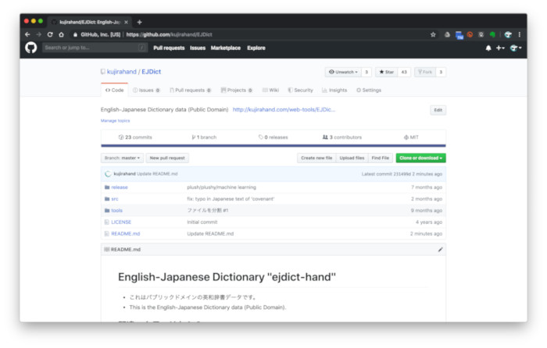Open the LICENSE file link
Viewport: 547px width, 348px height.
click(121, 222)
